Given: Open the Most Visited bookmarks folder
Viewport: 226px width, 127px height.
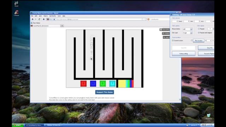Looking at the screenshot, I should (x=35, y=23).
